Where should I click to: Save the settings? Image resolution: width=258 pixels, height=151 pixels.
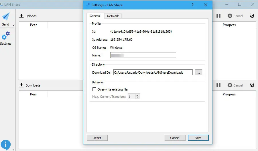(198, 138)
